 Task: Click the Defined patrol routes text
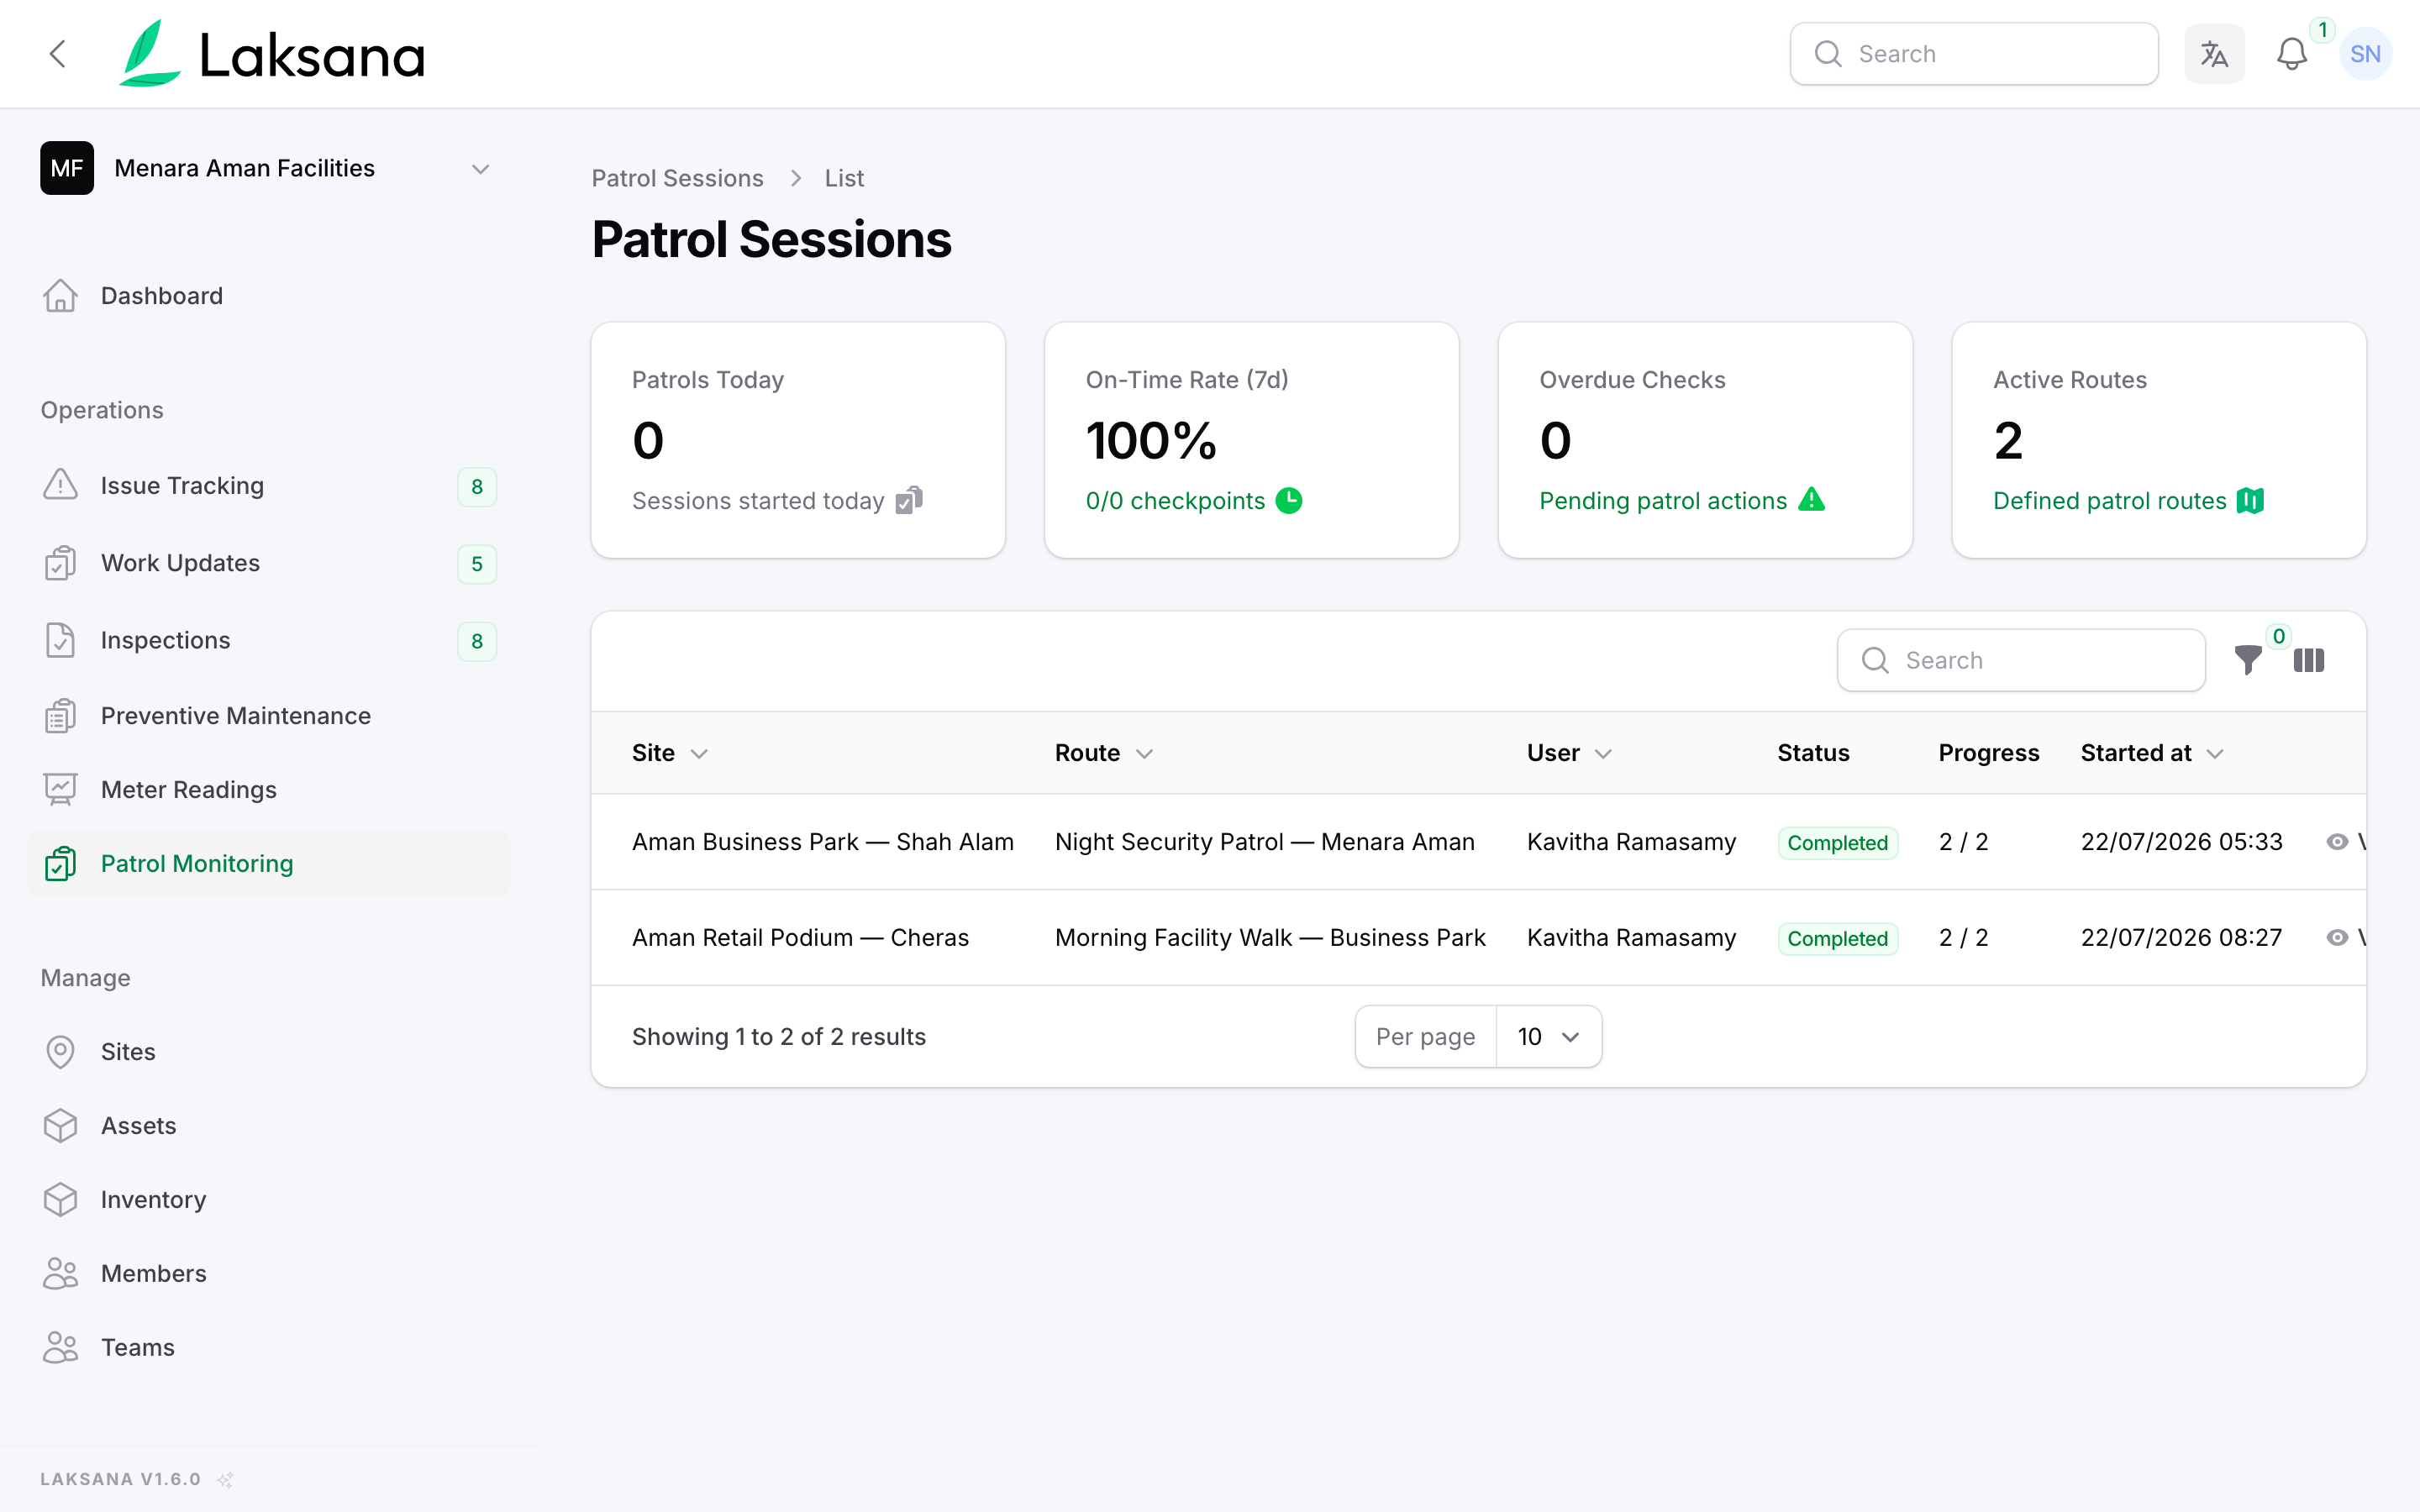[x=2109, y=501]
